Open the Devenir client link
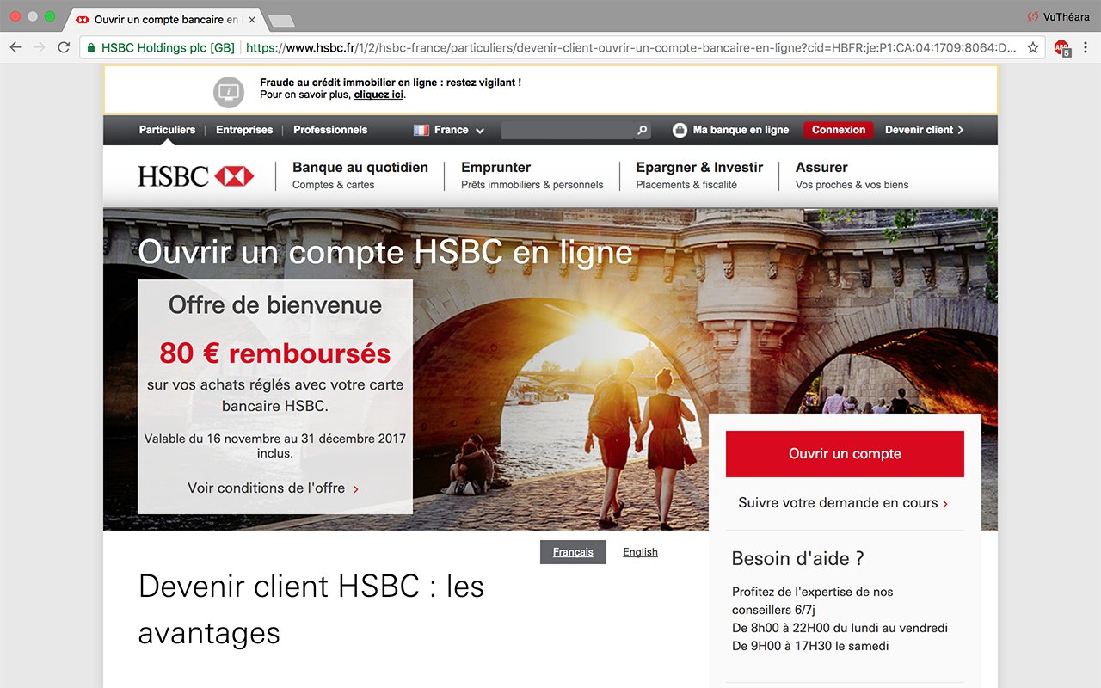This screenshot has width=1101, height=688. pyautogui.click(x=925, y=130)
